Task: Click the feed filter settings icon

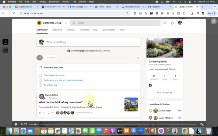Action: [x=138, y=58]
